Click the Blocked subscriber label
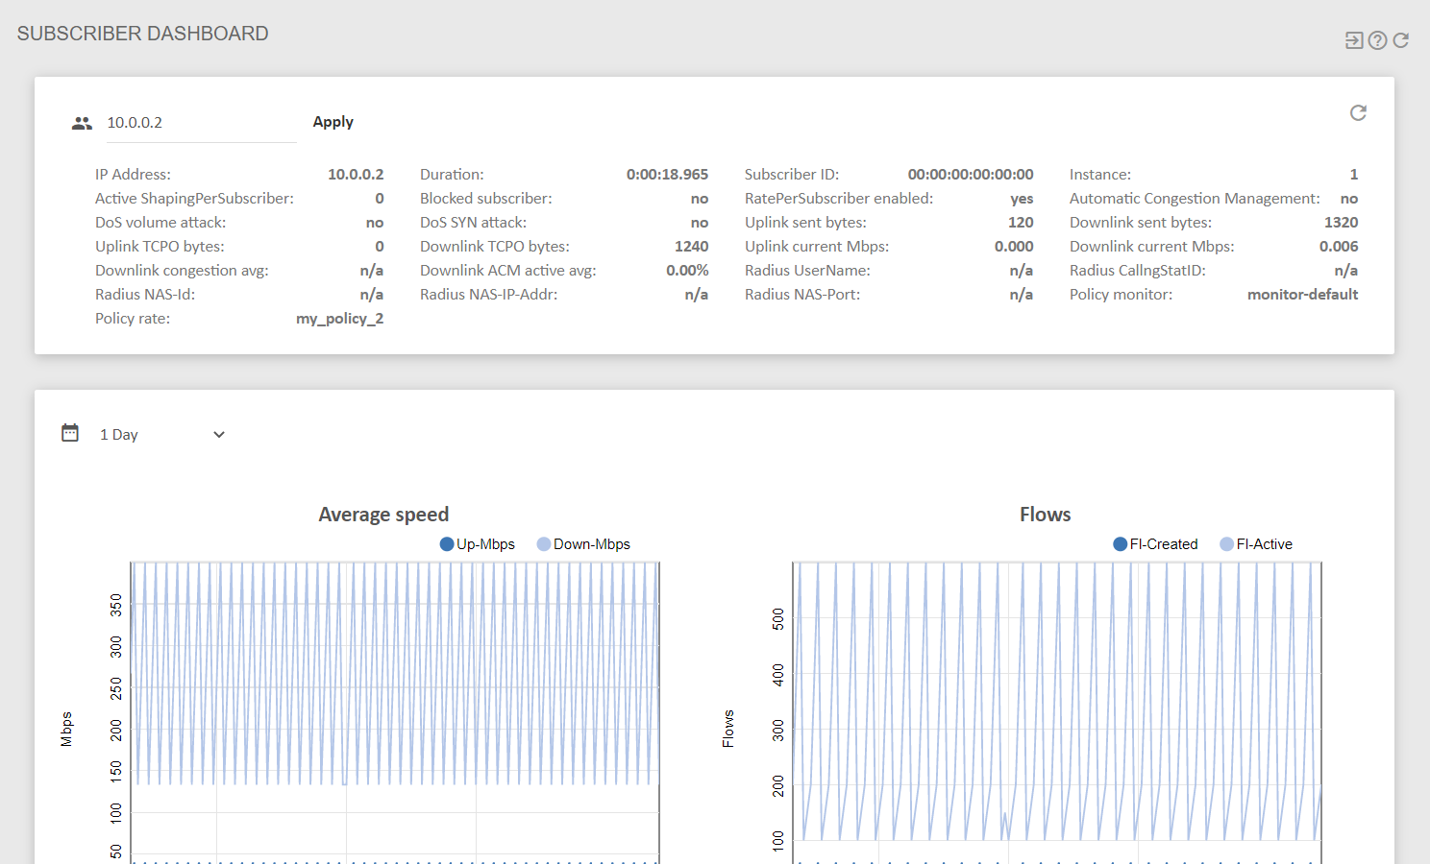 [486, 199]
